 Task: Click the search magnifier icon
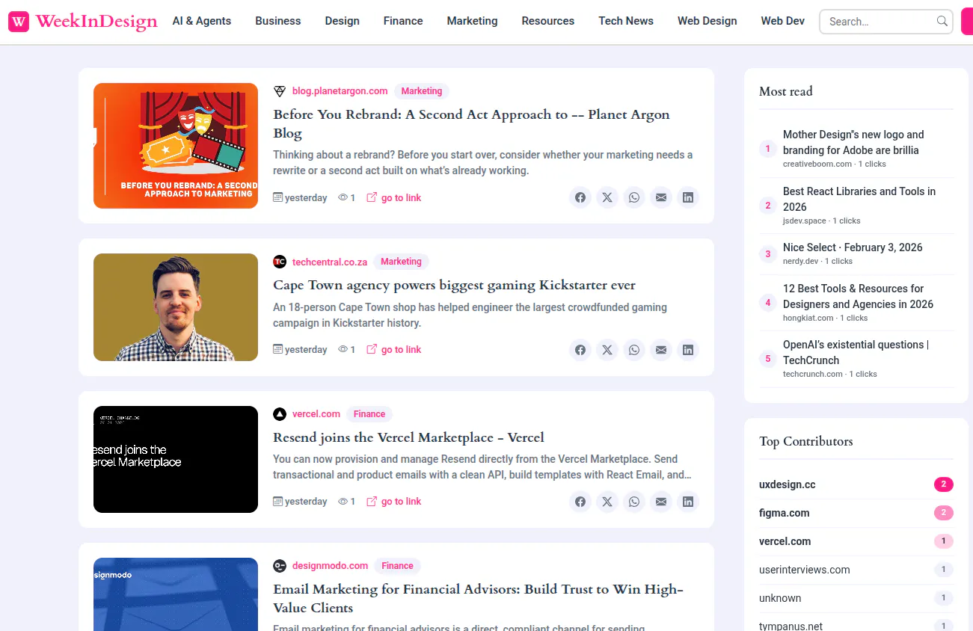tap(942, 21)
